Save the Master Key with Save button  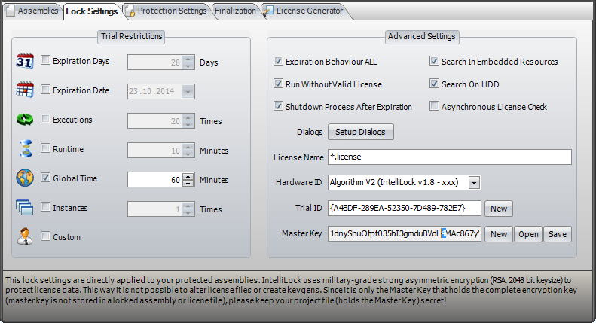[558, 234]
